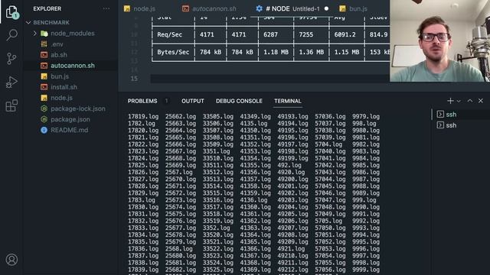The image size is (490, 275).
Task: Click 57036.log in terminal output
Action: point(330,117)
